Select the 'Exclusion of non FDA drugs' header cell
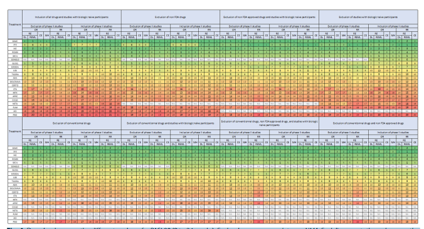 (171, 17)
